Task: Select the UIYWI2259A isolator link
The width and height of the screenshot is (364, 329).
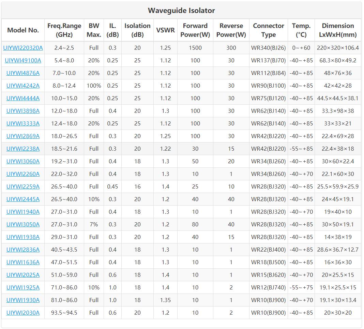Action: pyautogui.click(x=23, y=186)
